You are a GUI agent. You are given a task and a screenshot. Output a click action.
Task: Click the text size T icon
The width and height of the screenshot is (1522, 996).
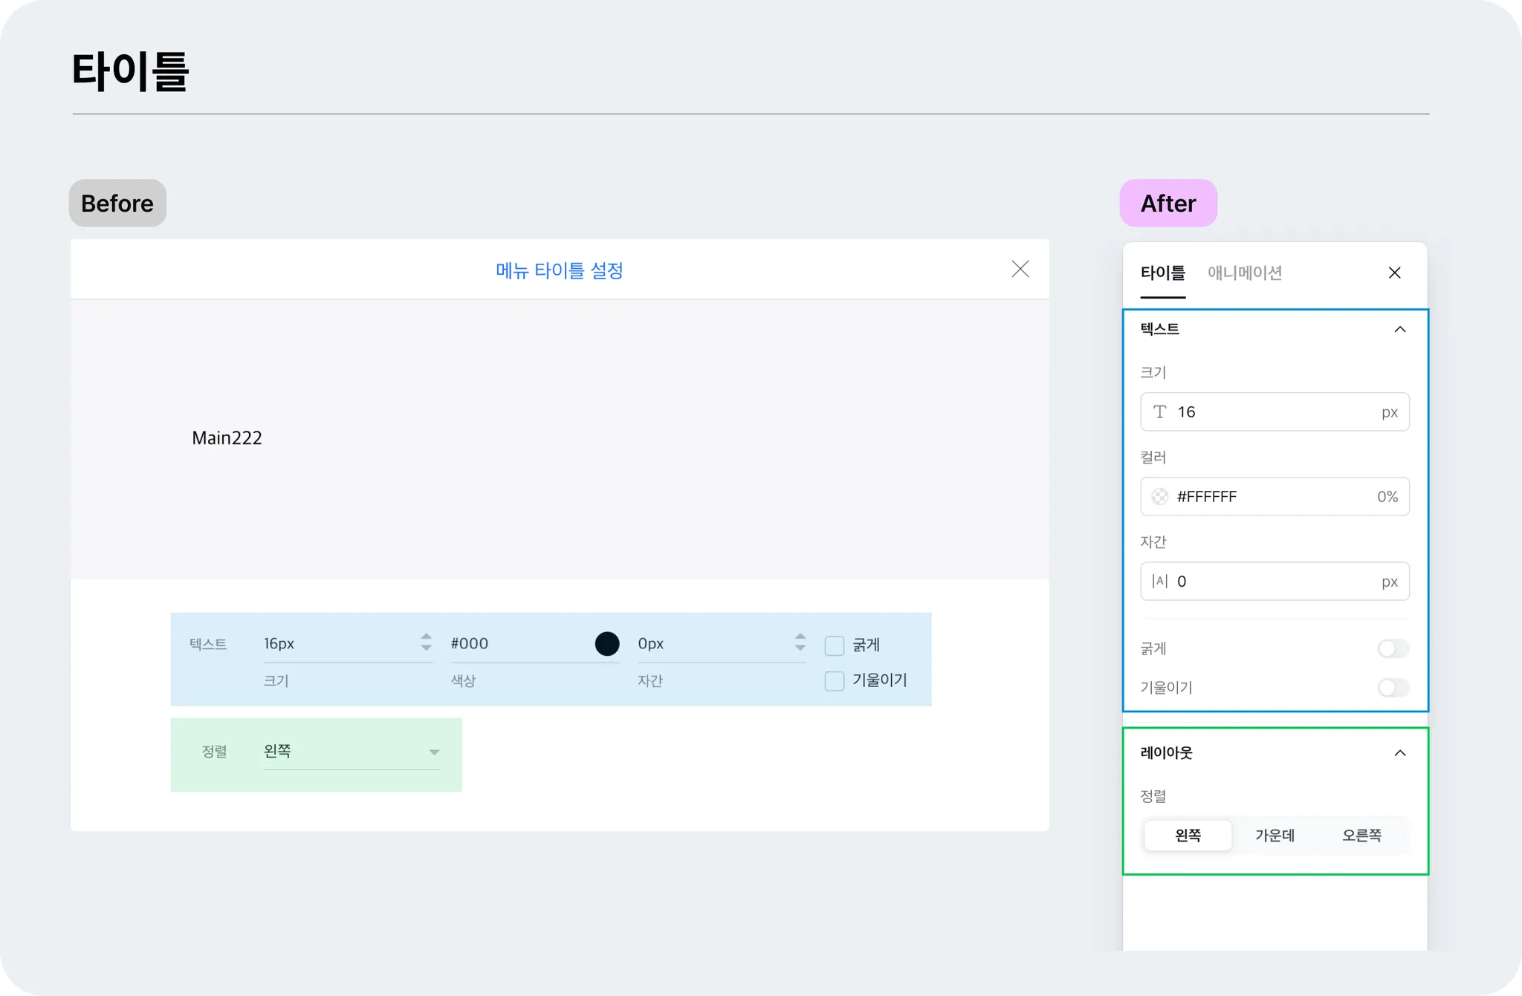1159,412
